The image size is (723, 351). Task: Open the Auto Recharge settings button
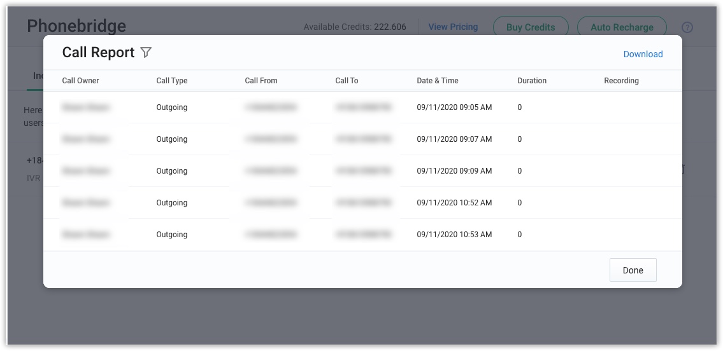(621, 27)
